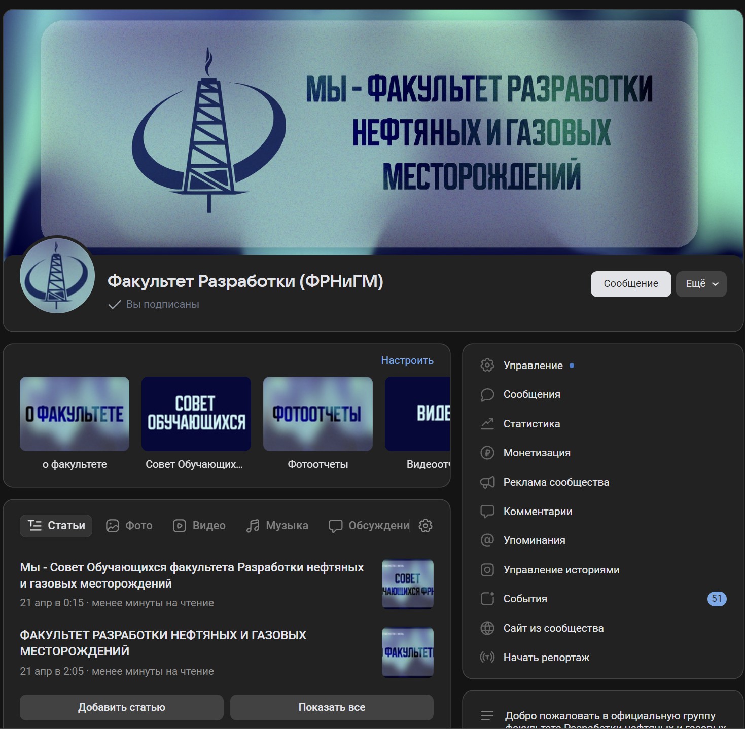
Task: Click the Добро пожаловать description text
Action: coord(615,720)
